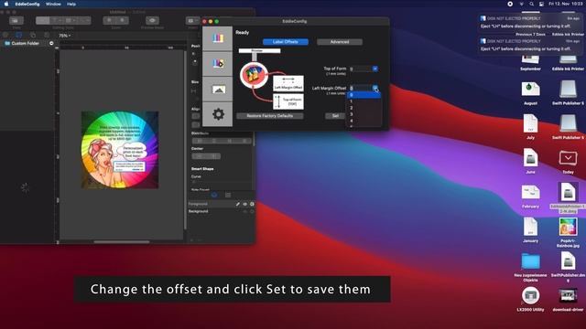Select the Background layer row
Image resolution: width=586 pixels, height=329 pixels.
tap(222, 211)
